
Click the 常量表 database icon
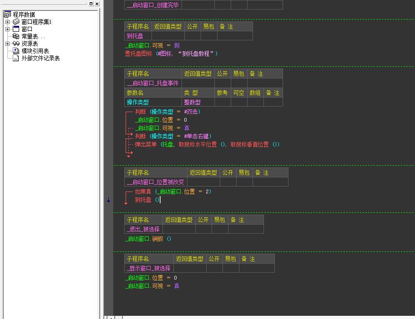[x=16, y=36]
